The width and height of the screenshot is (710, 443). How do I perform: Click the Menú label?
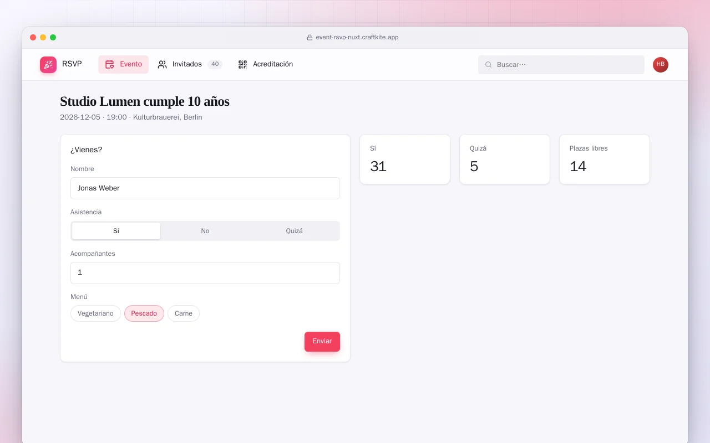coord(79,297)
